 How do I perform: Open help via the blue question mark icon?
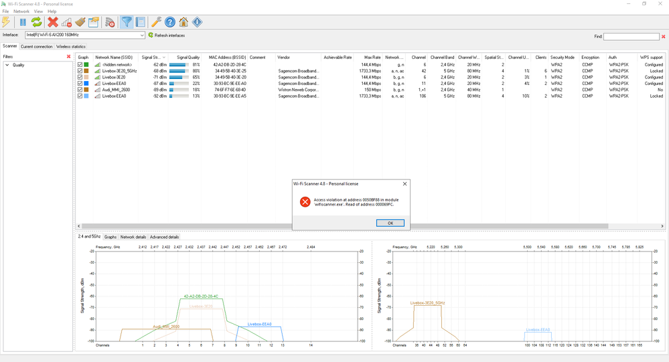pos(170,23)
